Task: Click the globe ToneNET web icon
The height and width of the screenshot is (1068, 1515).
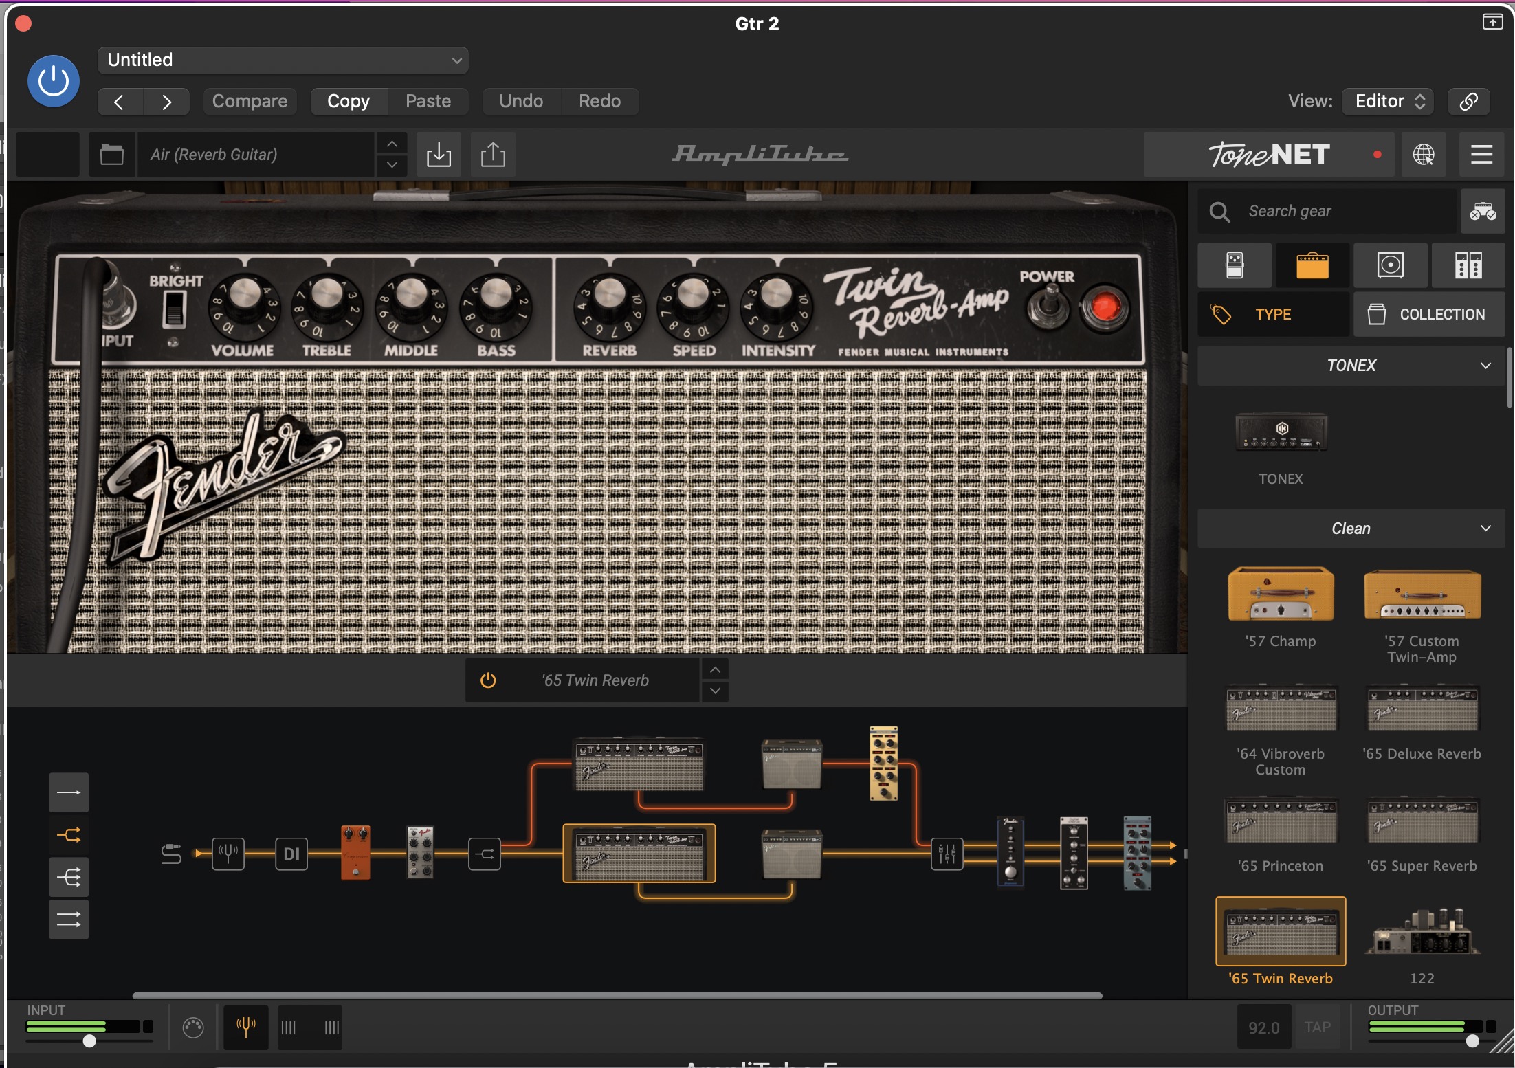Action: (1424, 155)
